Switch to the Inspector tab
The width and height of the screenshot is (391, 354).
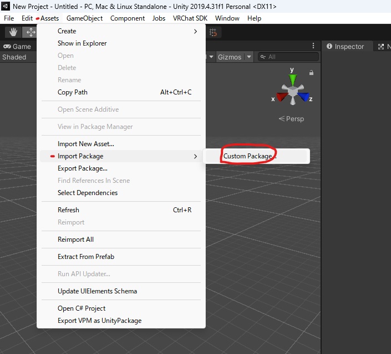347,47
